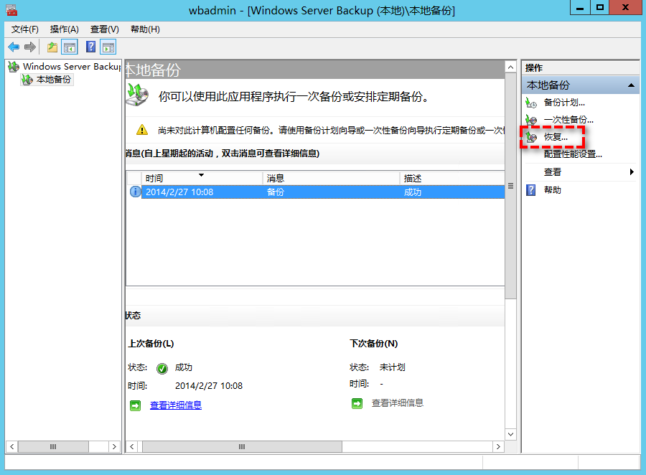Start the 恢复... action
This screenshot has width=646, height=475.
556,137
